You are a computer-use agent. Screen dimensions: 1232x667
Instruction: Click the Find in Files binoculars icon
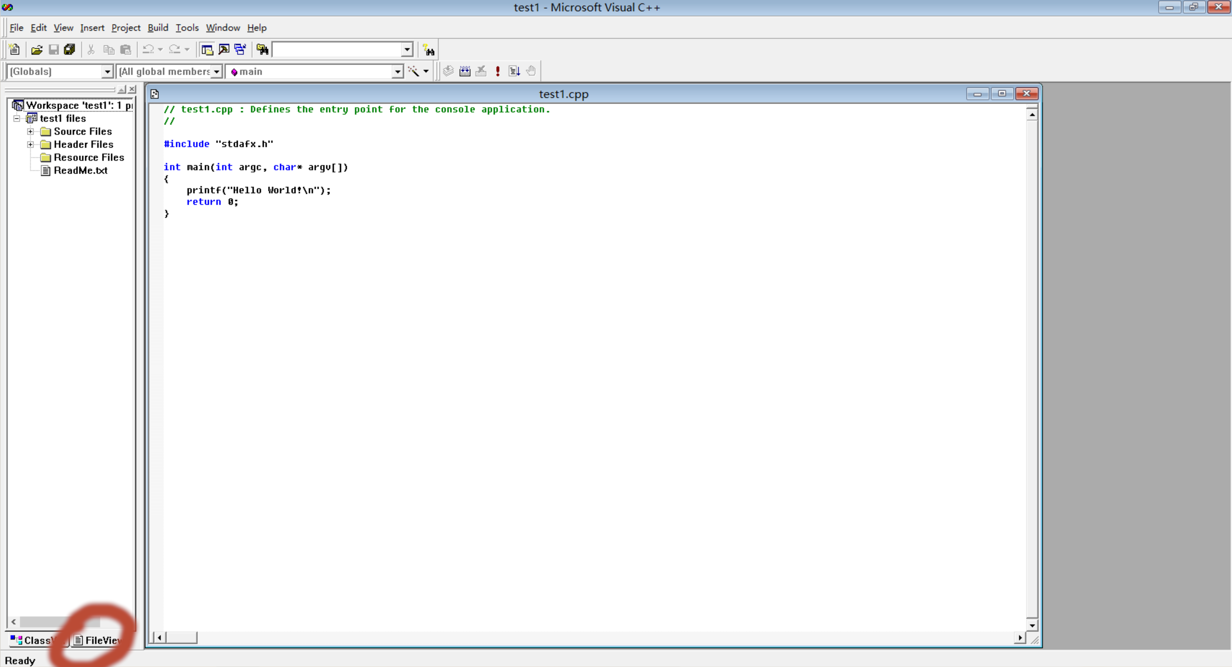click(262, 50)
